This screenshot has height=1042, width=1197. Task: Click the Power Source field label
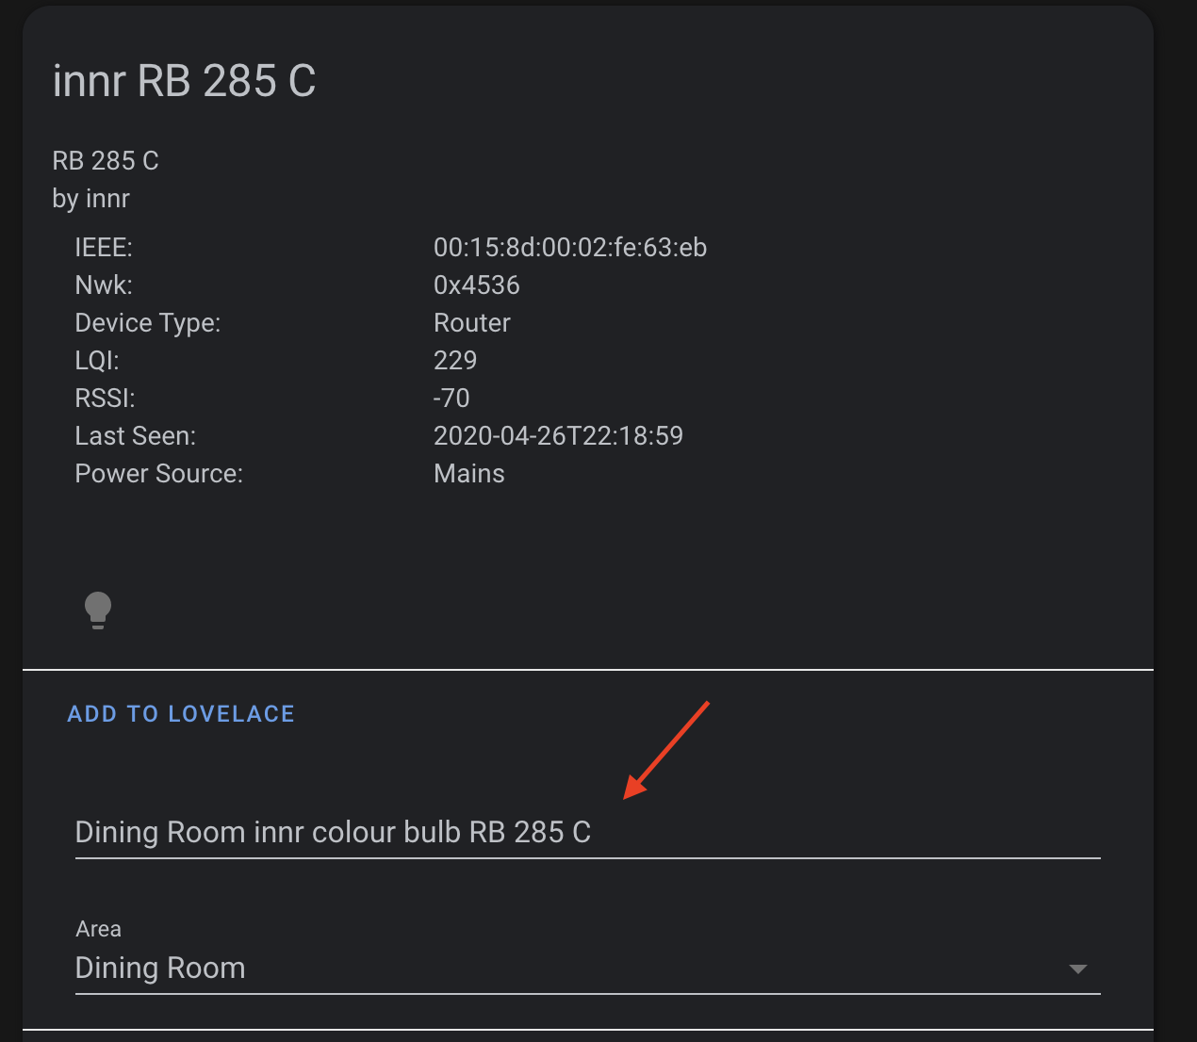click(158, 474)
